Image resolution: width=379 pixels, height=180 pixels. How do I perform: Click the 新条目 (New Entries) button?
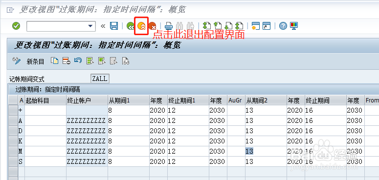coord(35,61)
